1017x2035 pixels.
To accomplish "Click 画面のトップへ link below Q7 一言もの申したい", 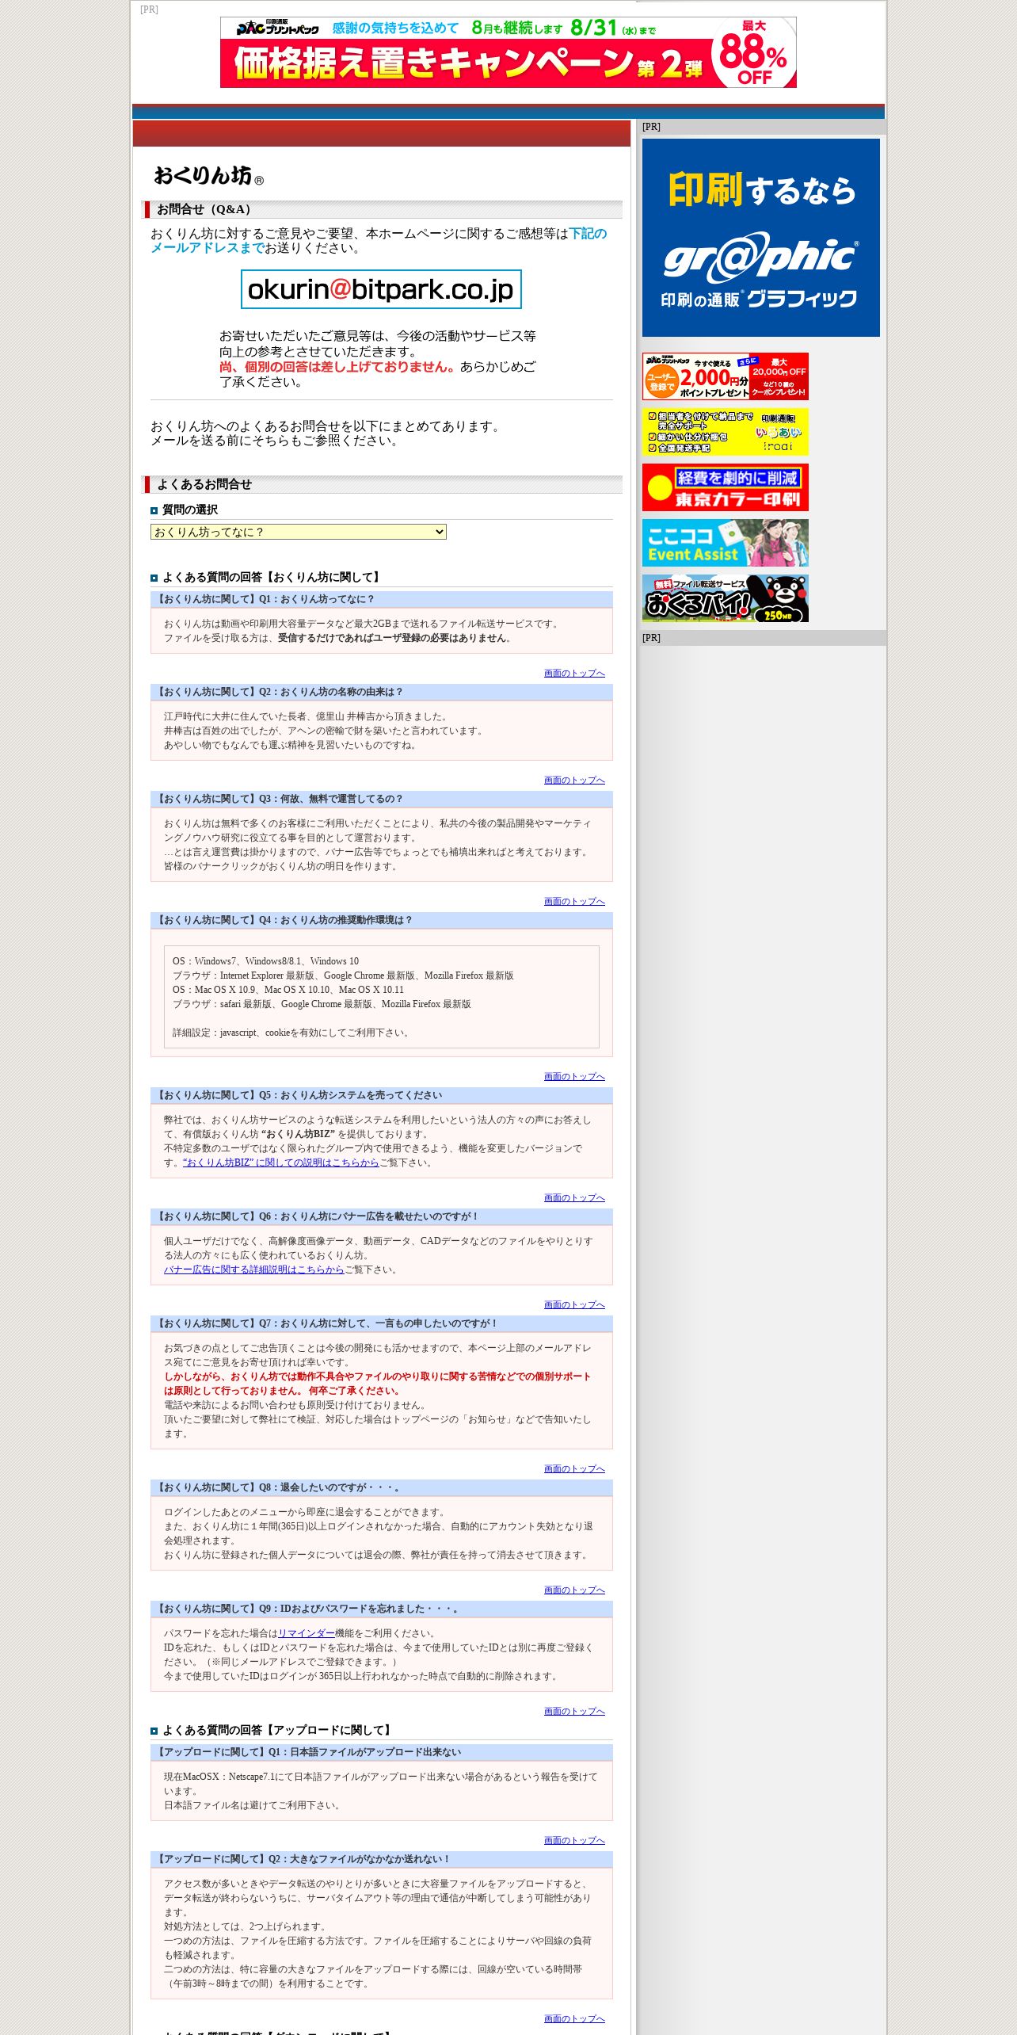I will coord(574,1469).
